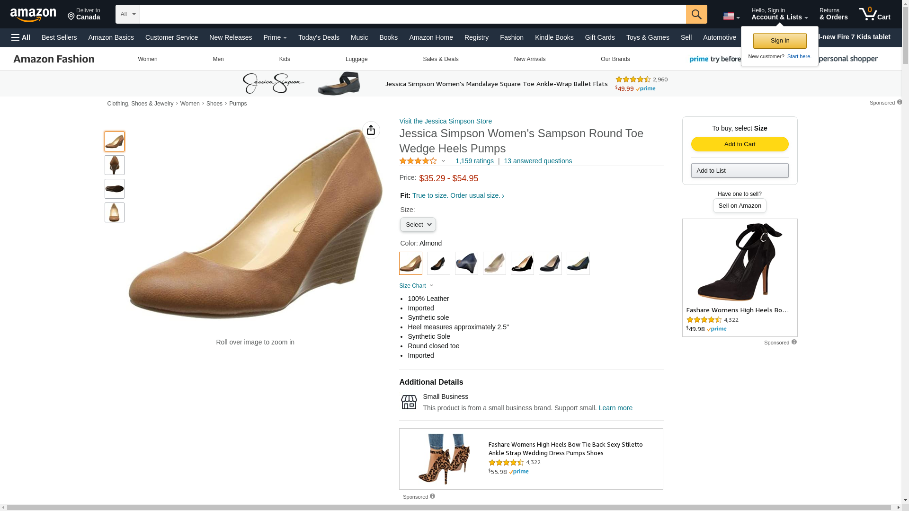Screen dimensions: 909x511
Task: Open Today's Deals in the nav bar
Action: click(318, 37)
